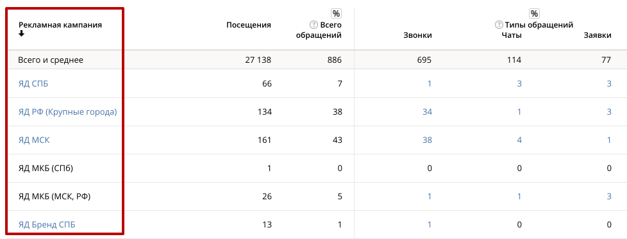This screenshot has width=627, height=239.
Task: Open 4 chats for ЯД МСК
Action: pos(519,140)
